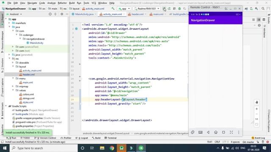Image resolution: width=271 pixels, height=152 pixels.
Task: Zoom out with the minus button
Action: pyautogui.click(x=257, y=114)
